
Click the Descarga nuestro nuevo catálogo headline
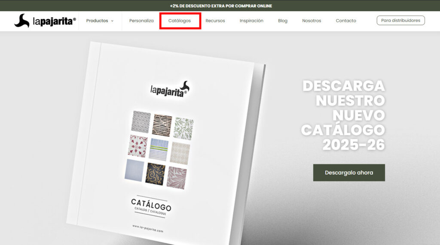point(343,115)
